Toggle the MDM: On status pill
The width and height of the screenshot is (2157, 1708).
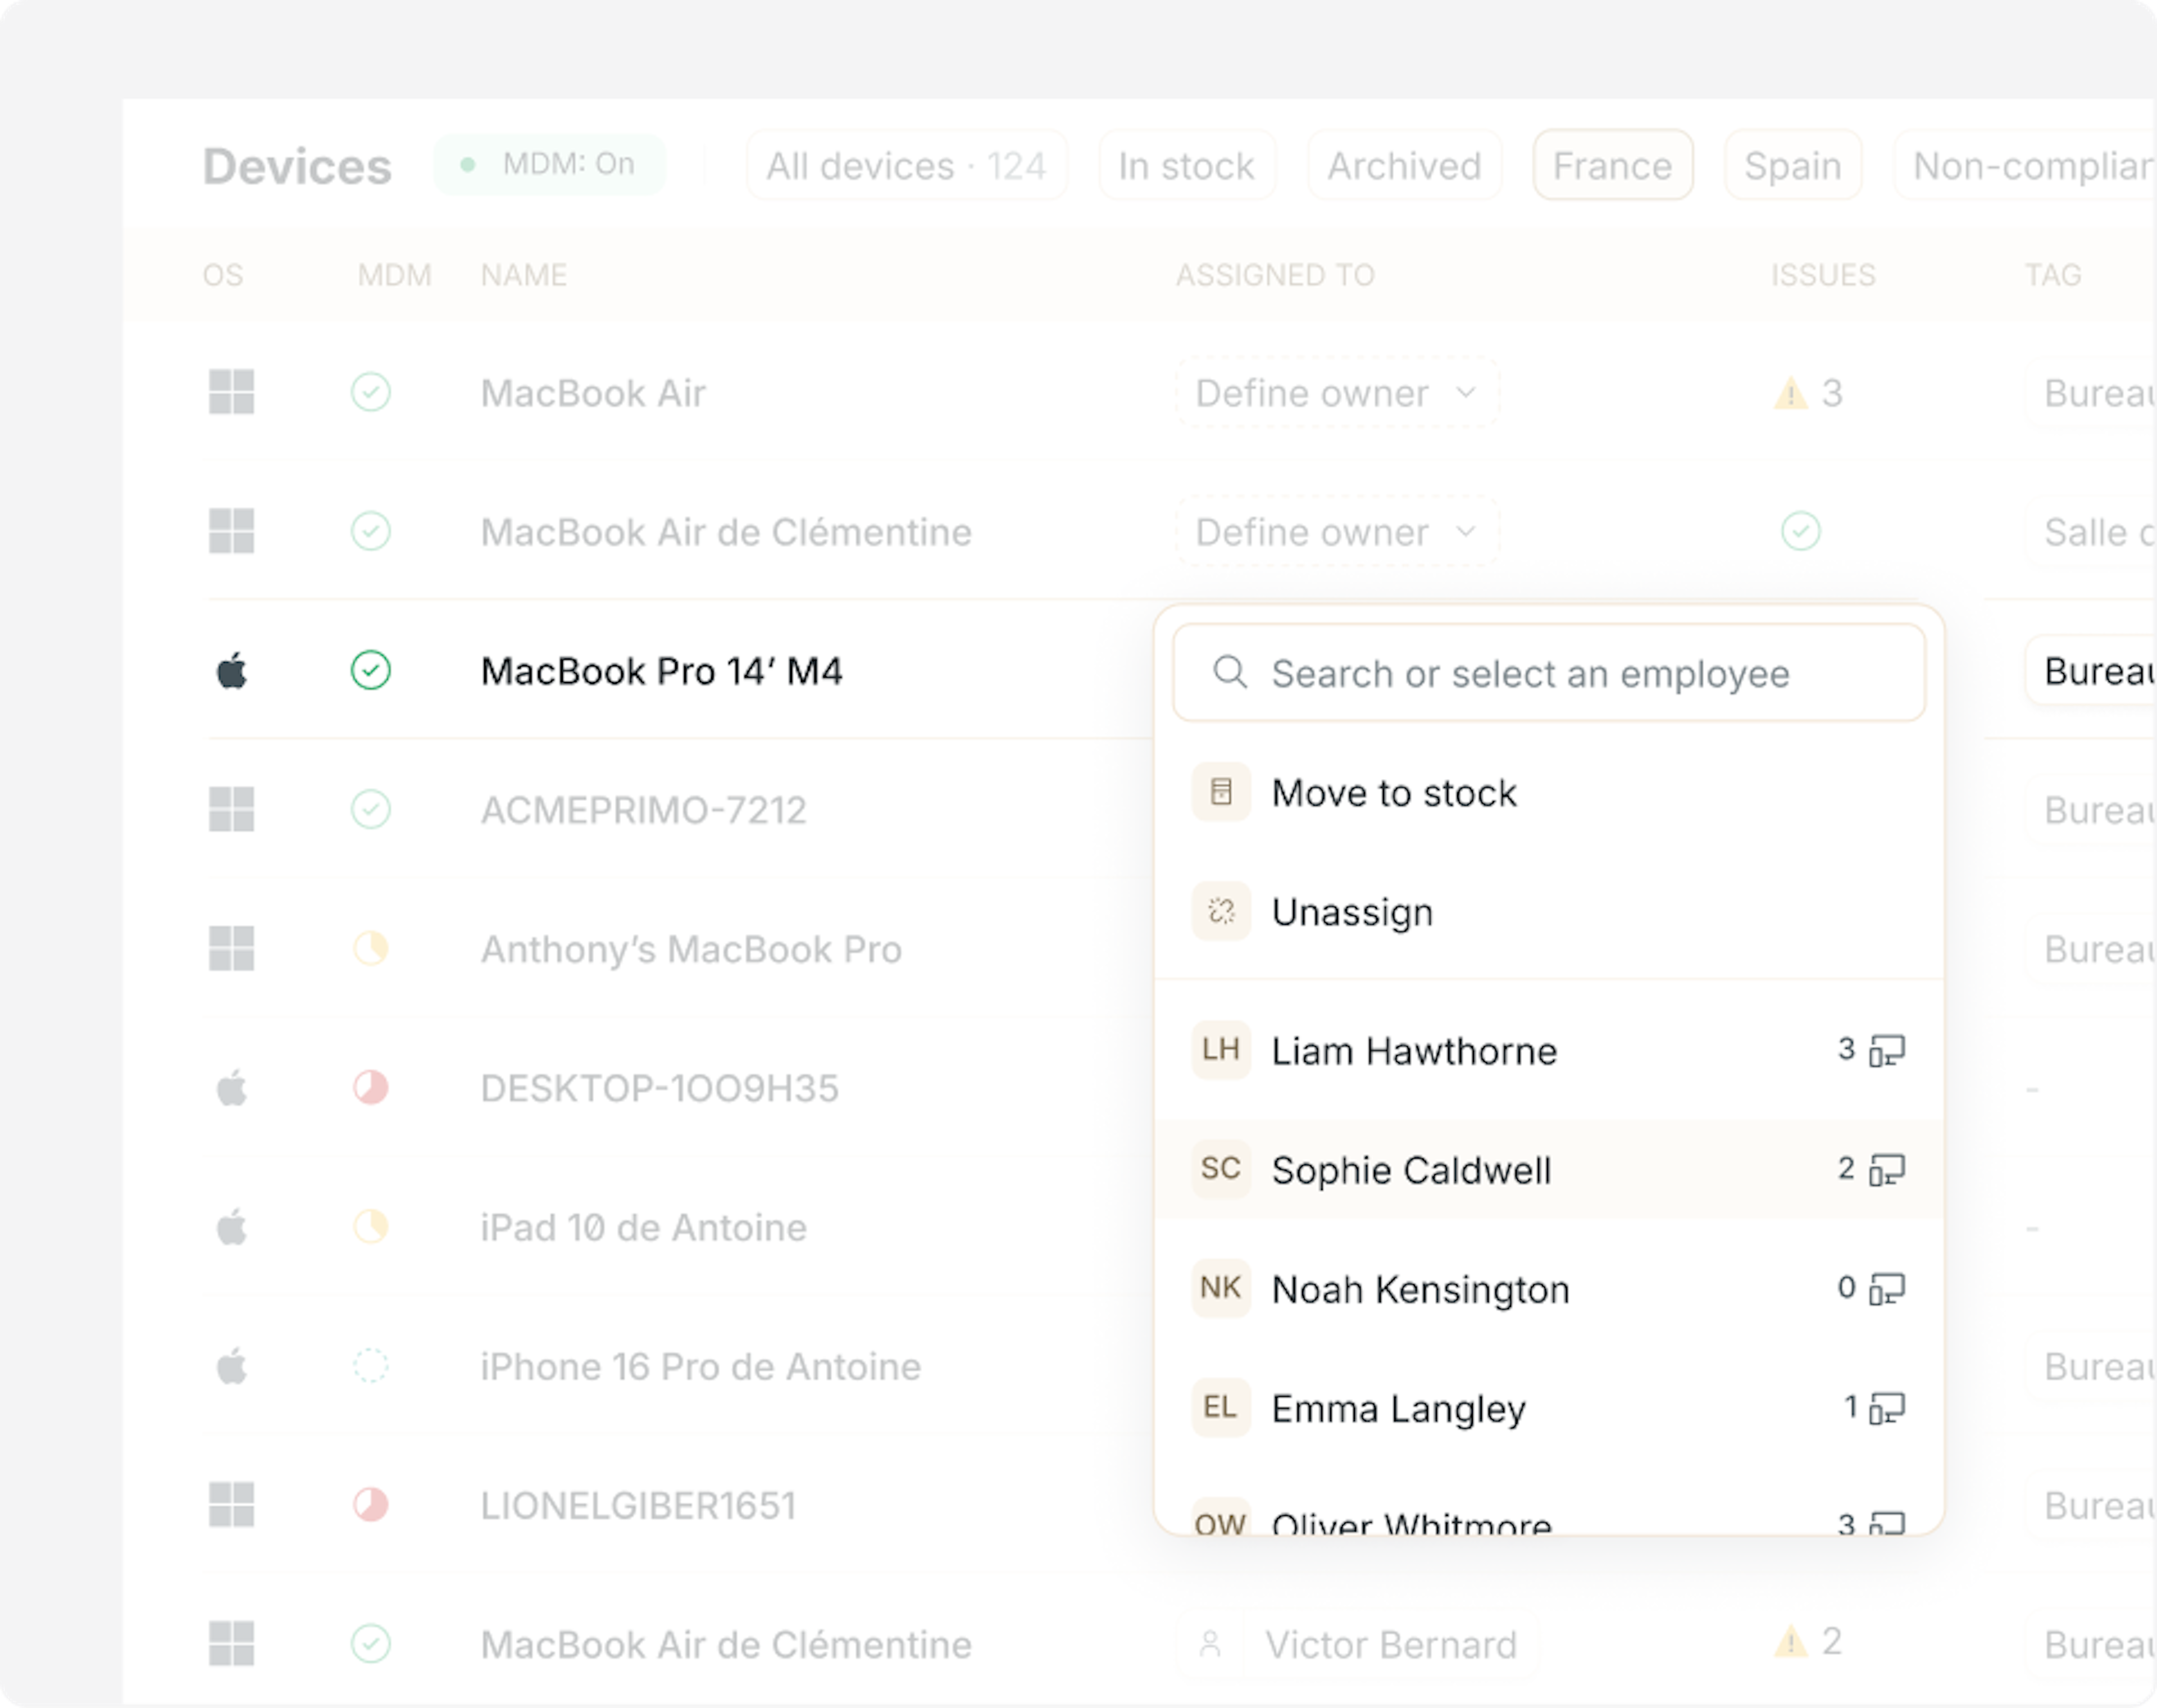point(550,165)
